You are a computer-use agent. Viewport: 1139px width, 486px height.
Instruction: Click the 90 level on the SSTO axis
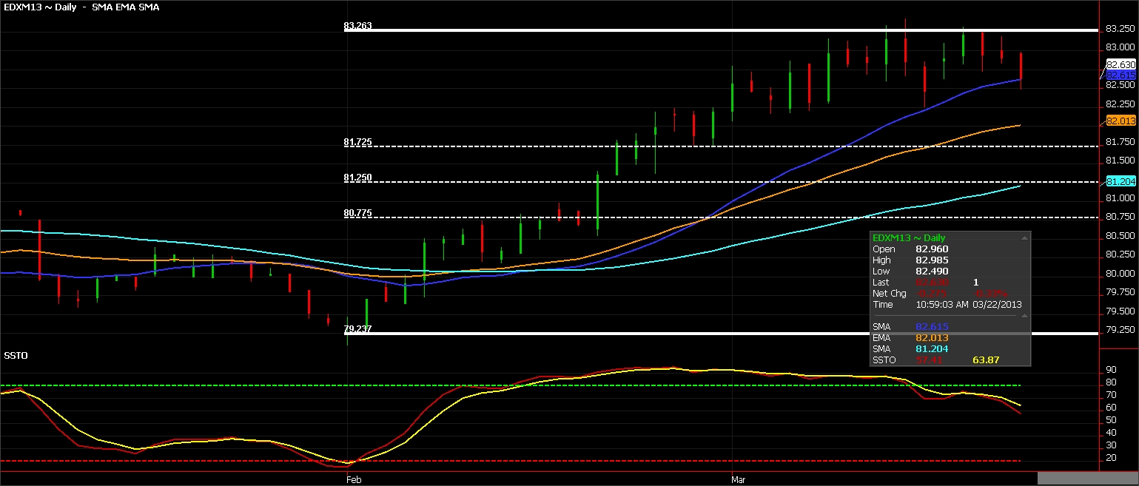(1111, 370)
